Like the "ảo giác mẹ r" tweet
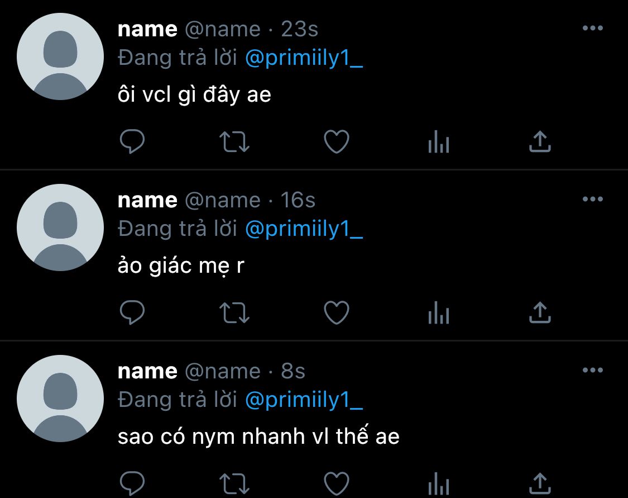 (x=337, y=312)
